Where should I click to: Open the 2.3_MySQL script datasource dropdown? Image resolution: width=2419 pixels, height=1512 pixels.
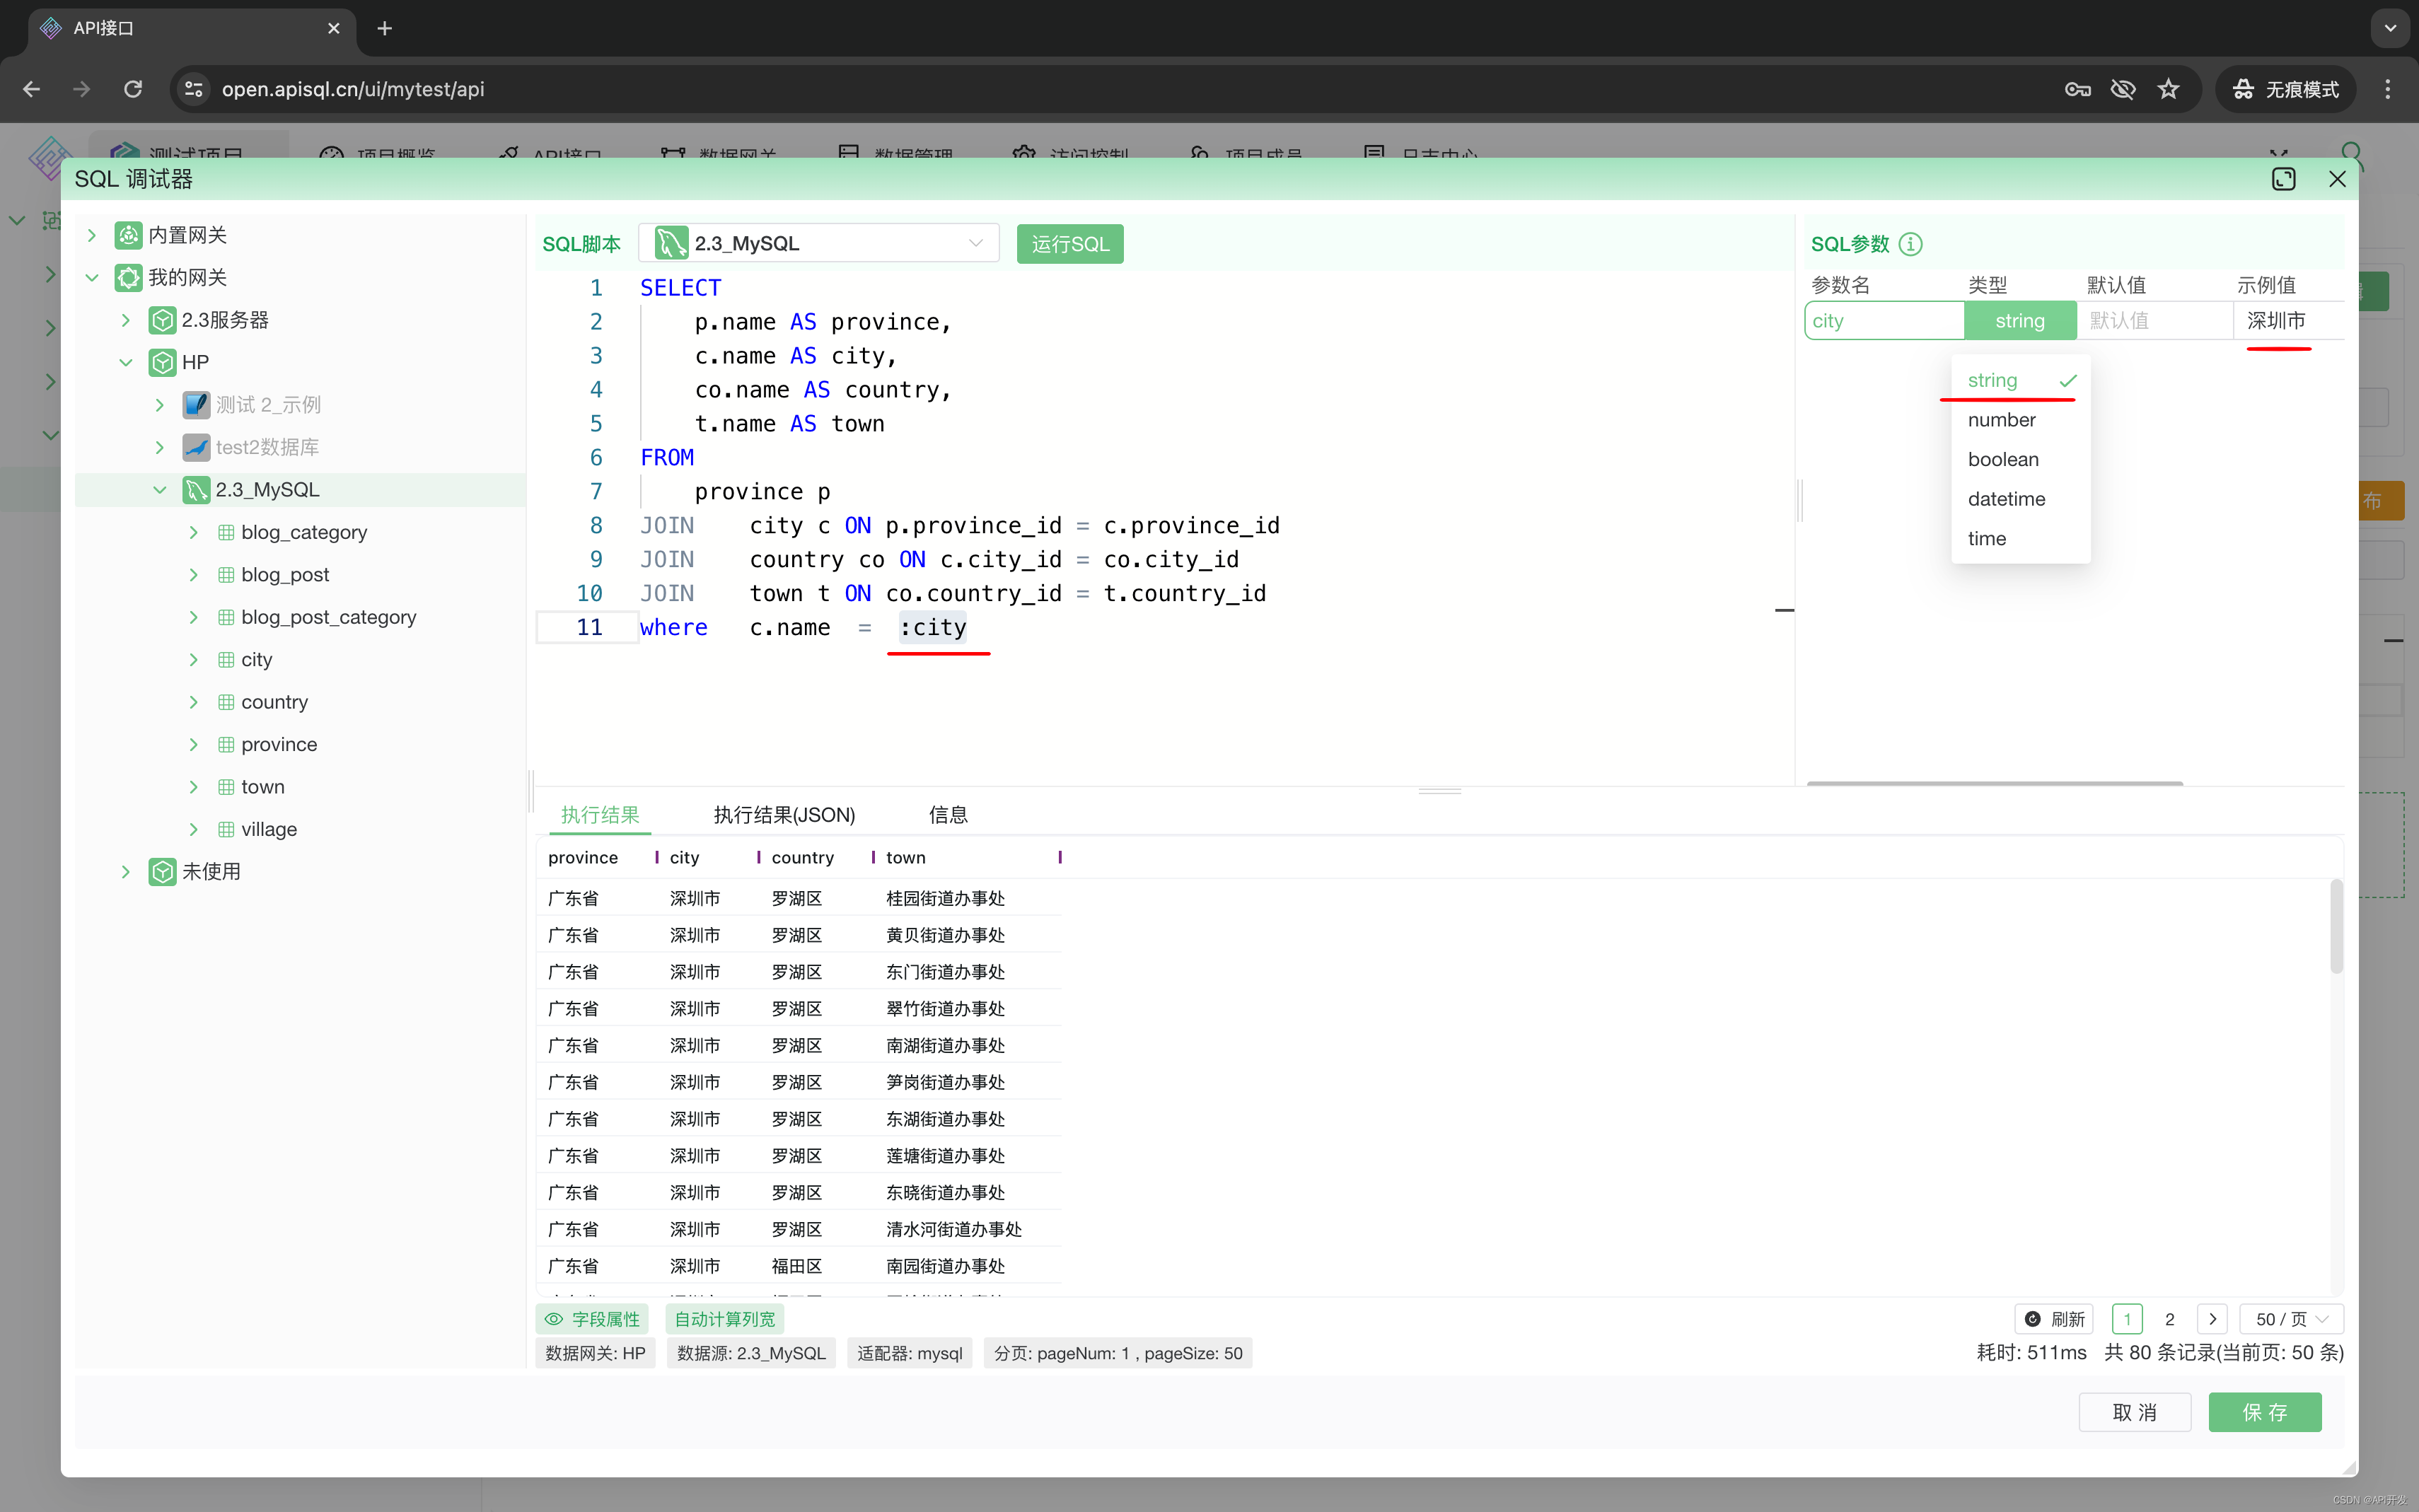819,244
